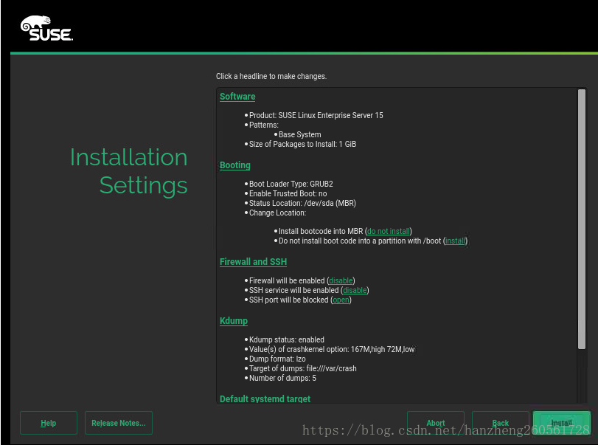
Task: Select 'Size of Packages to Install: 1 GiB'
Action: [302, 144]
